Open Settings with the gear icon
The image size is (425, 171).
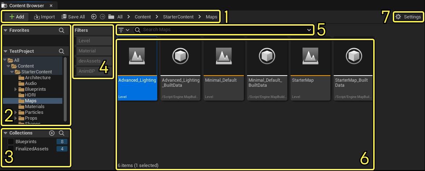[398, 17]
